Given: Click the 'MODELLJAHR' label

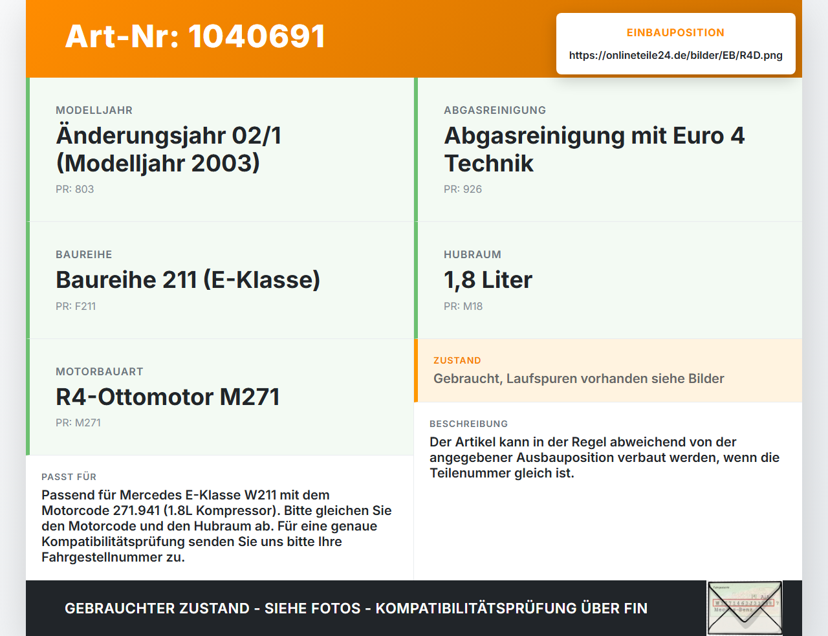Looking at the screenshot, I should tap(94, 110).
